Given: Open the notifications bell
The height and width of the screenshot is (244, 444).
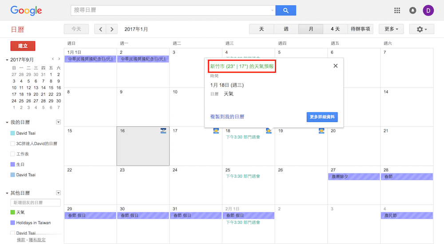Looking at the screenshot, I should (412, 11).
